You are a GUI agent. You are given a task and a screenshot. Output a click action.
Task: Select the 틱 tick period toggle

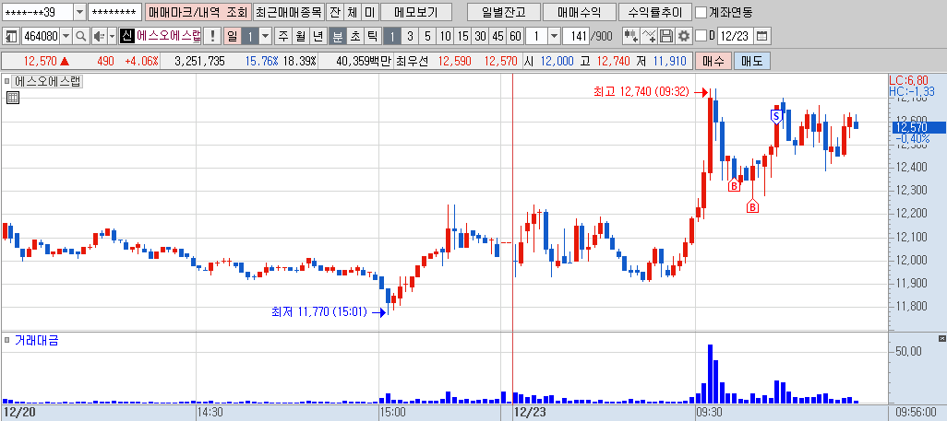click(373, 36)
